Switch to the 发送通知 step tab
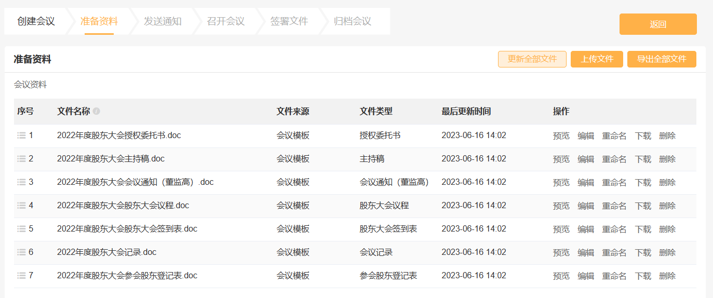 [x=163, y=21]
